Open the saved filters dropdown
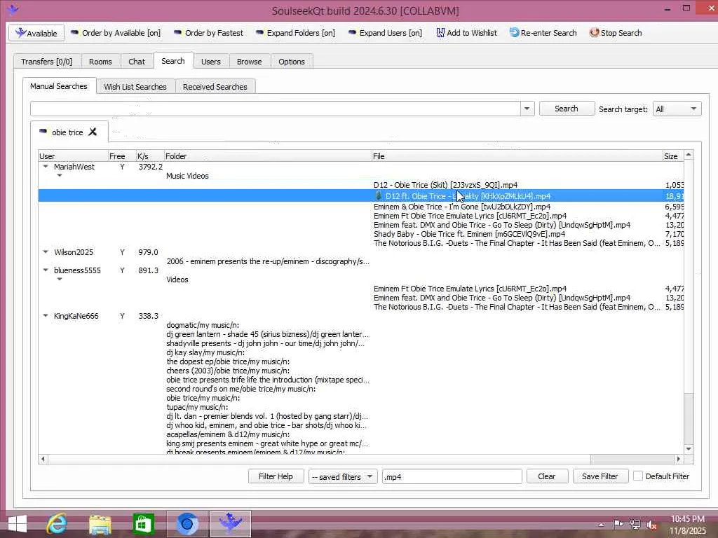718x538 pixels. point(343,476)
